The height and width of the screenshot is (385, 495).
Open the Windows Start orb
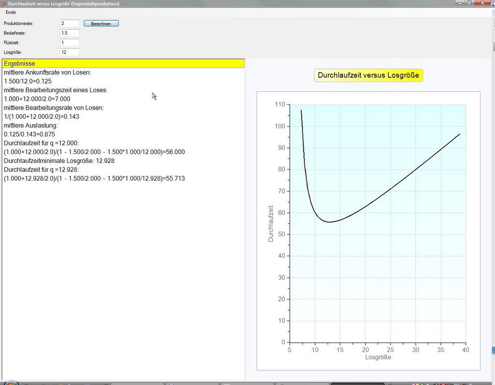(11, 383)
